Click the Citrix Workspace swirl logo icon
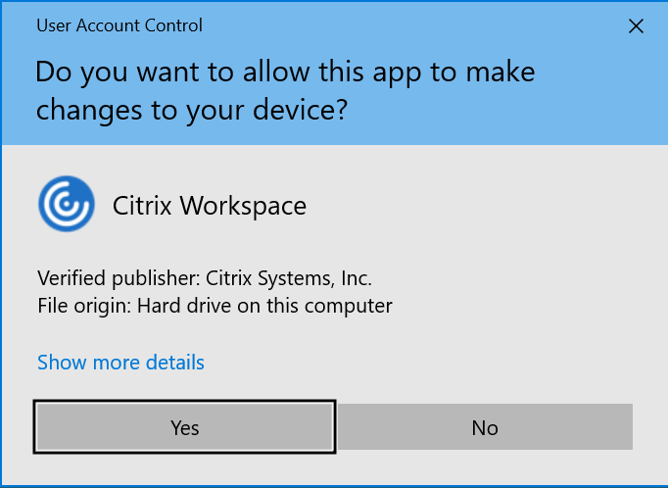This screenshot has width=668, height=488. coord(67,204)
